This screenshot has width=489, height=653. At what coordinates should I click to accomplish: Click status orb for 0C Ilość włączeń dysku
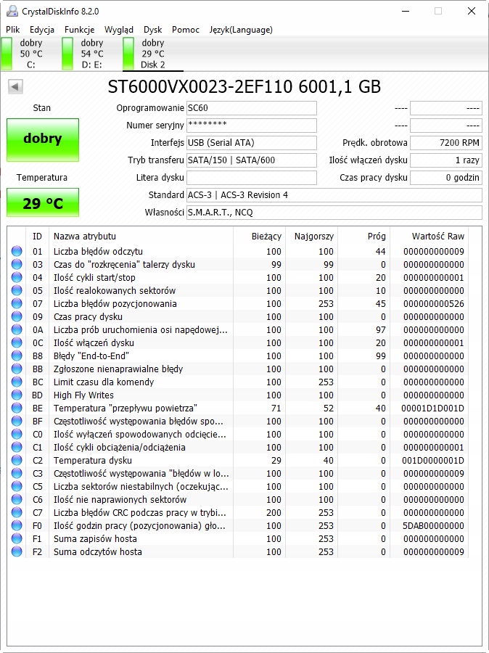[x=17, y=342]
